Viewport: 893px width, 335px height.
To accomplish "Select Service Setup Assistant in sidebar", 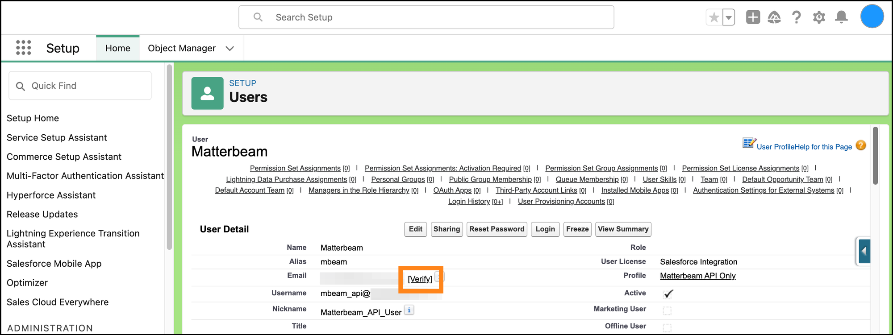I will 57,137.
